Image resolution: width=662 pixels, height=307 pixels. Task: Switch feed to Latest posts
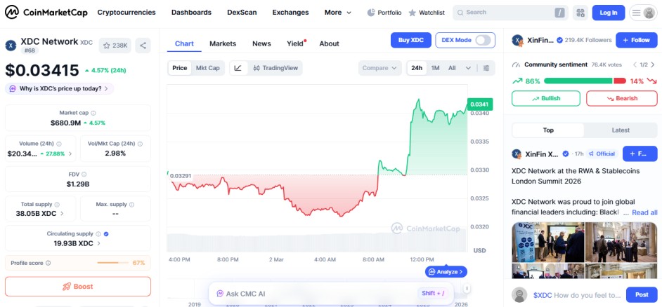[x=621, y=130]
